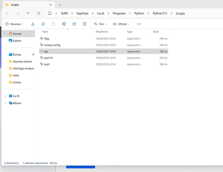Click the Paste clipboard icon

[x=54, y=24]
